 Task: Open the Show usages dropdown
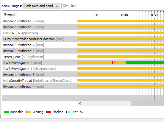42,6
